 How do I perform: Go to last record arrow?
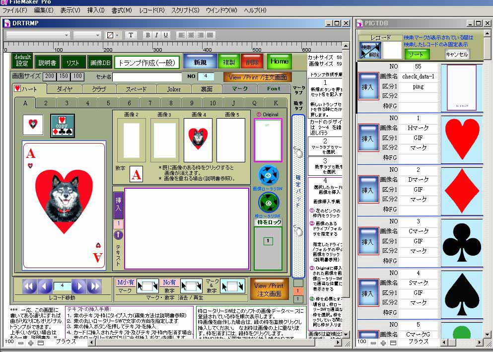94,286
